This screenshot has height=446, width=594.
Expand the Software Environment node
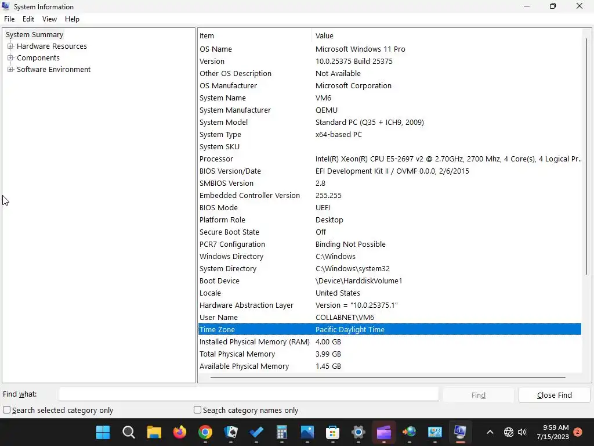coord(10,70)
